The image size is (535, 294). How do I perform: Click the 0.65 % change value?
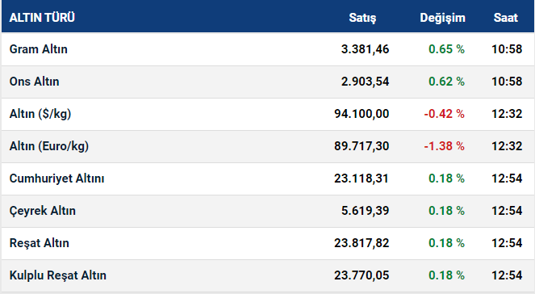446,49
